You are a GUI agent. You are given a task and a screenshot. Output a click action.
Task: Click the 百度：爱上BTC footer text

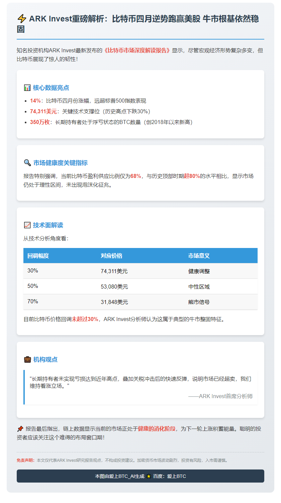pyautogui.click(x=170, y=476)
